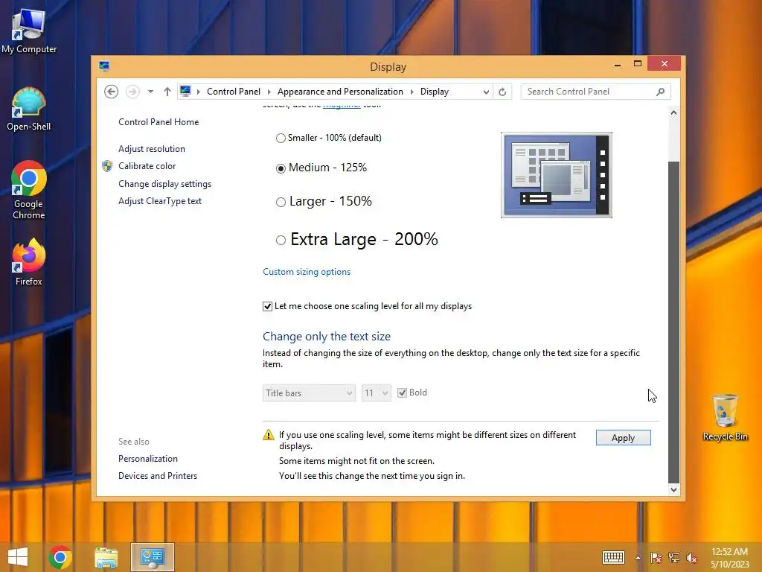The height and width of the screenshot is (572, 762).
Task: Minimize the Display window
Action: point(617,64)
